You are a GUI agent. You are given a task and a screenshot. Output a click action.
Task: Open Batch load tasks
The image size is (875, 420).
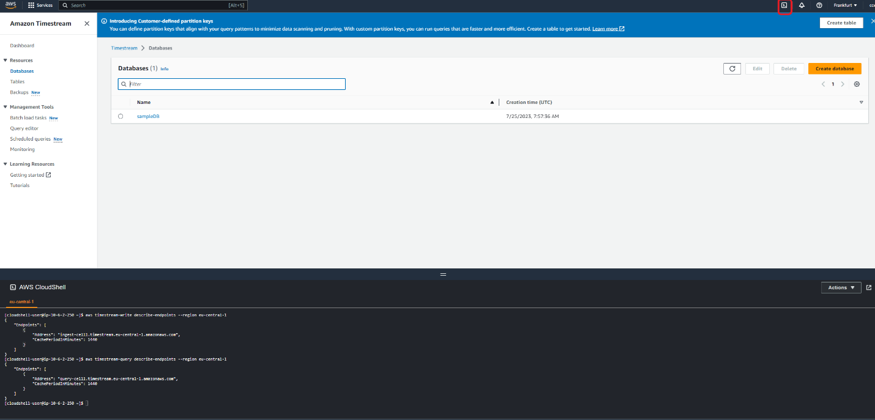coord(28,118)
